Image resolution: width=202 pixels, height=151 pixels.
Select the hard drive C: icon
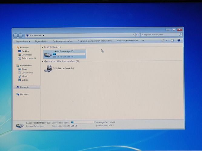[x=48, y=54]
